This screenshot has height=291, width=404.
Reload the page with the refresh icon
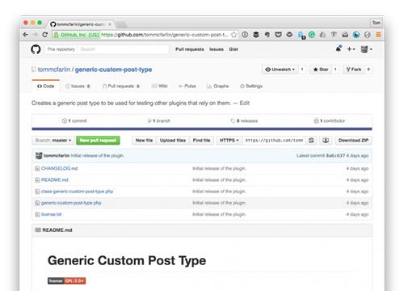click(x=45, y=35)
